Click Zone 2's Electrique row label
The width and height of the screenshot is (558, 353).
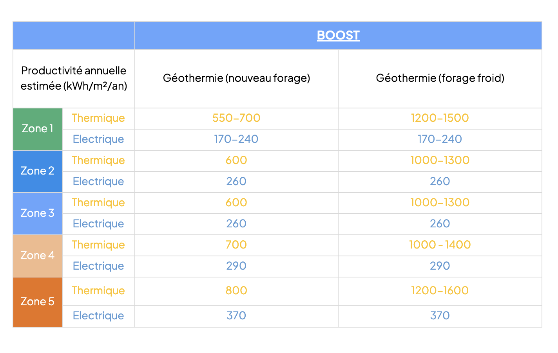98,182
